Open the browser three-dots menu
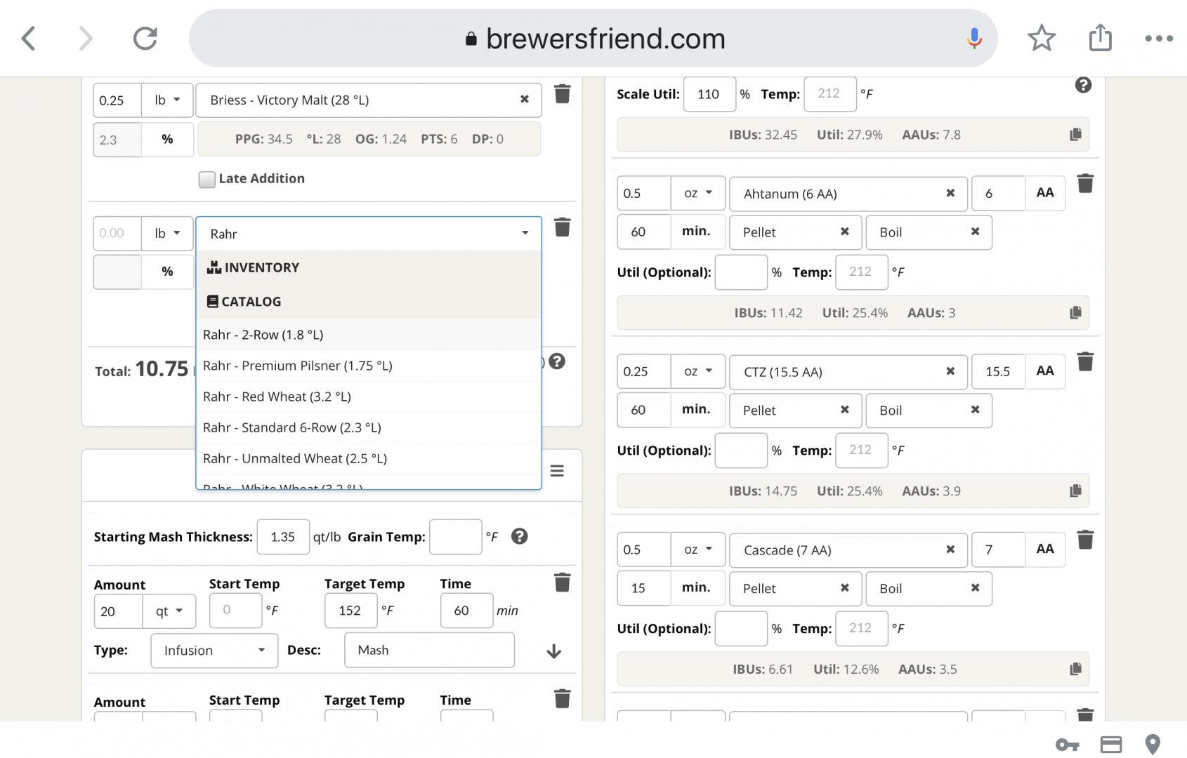Screen dimensions: 1187x758 pos(1159,39)
